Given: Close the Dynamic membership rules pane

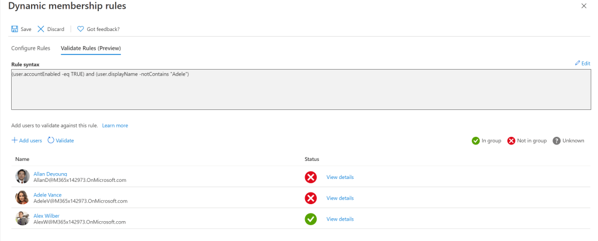Looking at the screenshot, I should pyautogui.click(x=583, y=6).
